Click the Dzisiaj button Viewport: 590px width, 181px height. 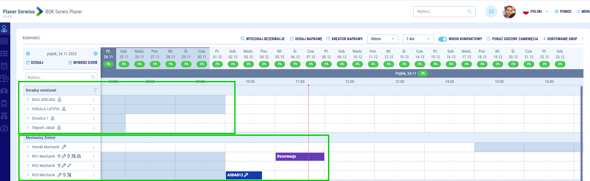[35, 63]
